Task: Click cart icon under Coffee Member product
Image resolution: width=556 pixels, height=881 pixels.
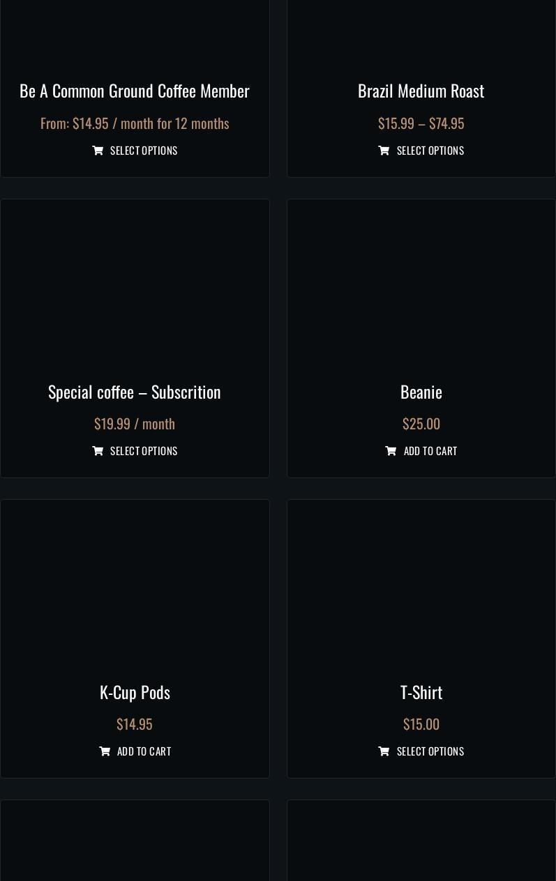Action: pyautogui.click(x=98, y=151)
